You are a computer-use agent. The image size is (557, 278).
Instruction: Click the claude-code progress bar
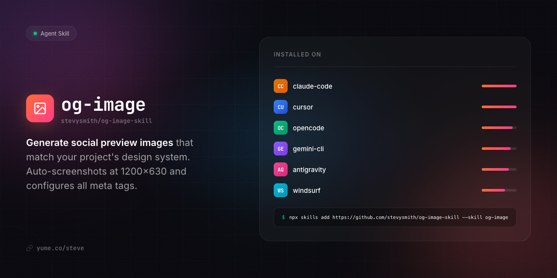499,86
